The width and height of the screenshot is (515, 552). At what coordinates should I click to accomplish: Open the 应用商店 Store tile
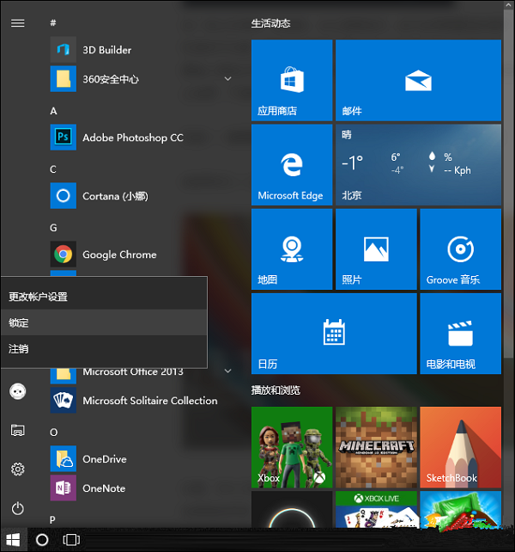[x=291, y=81]
